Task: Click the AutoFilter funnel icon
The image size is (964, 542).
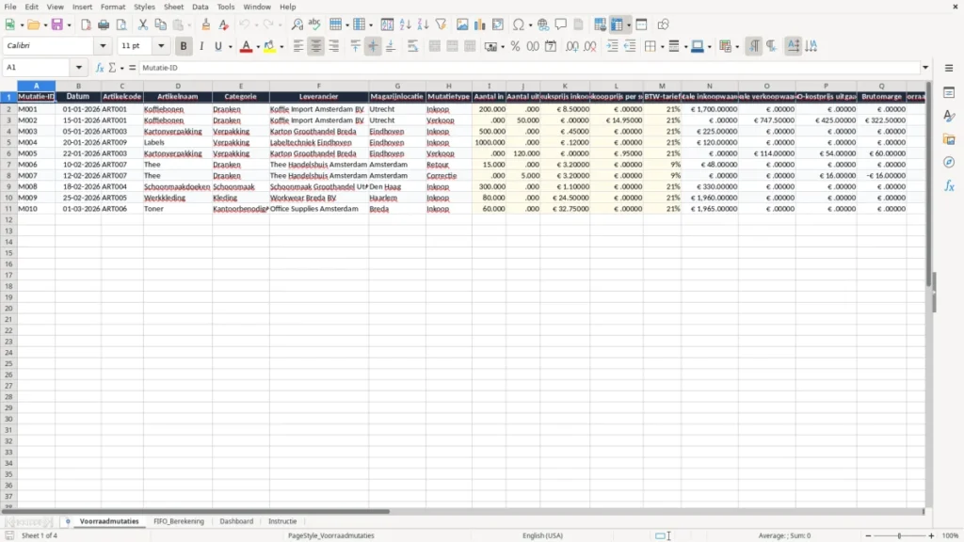Action: pos(441,24)
